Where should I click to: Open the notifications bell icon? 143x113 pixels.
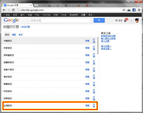[x=125, y=21]
